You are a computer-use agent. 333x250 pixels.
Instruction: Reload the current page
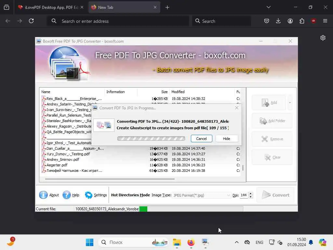click(31, 21)
